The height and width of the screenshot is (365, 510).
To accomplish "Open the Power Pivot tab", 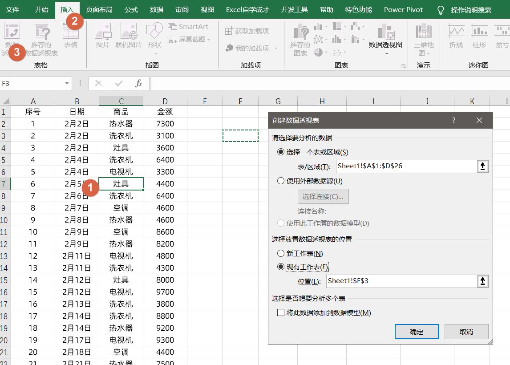I will click(x=403, y=9).
